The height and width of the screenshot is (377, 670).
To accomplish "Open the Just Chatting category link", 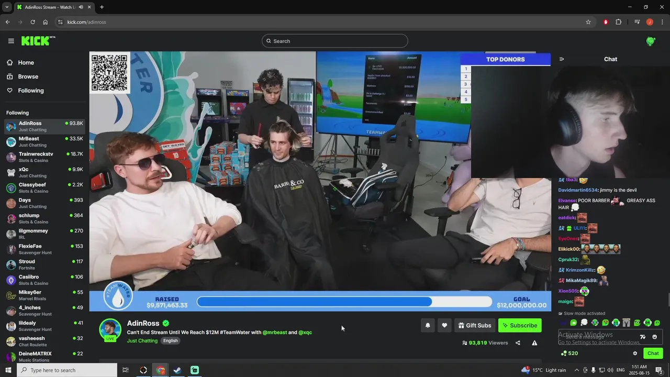I will (142, 341).
